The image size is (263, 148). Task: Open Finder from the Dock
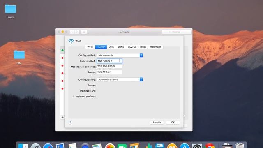tap(23, 146)
